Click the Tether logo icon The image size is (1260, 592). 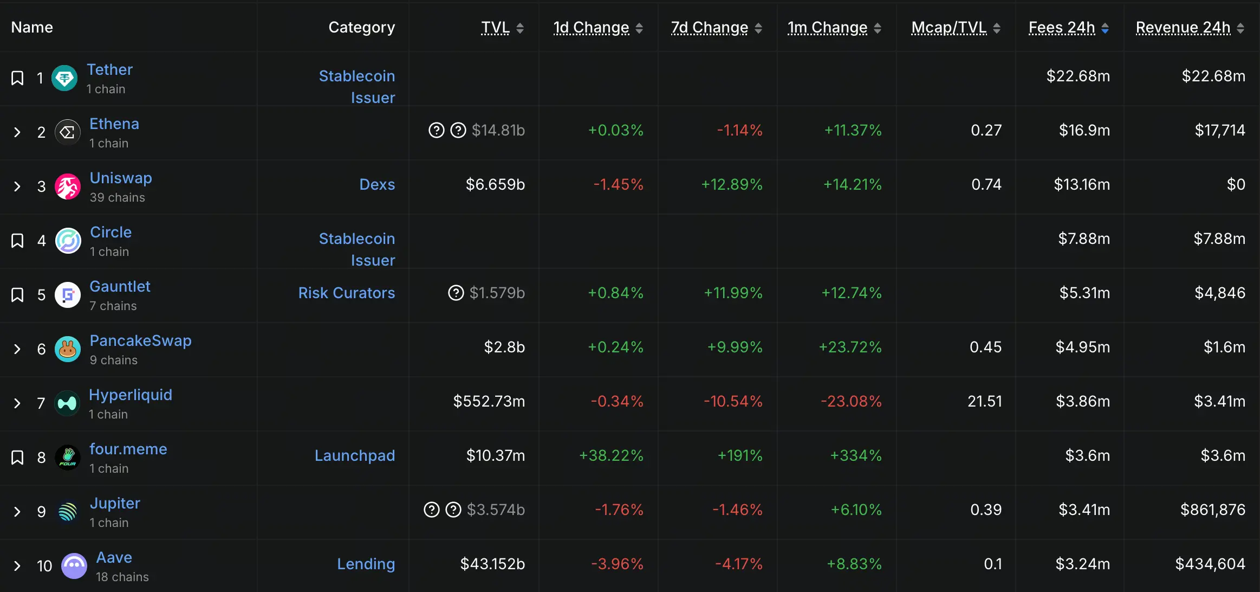[64, 78]
